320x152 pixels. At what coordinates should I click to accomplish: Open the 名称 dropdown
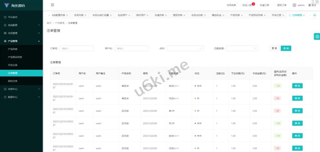(x=185, y=48)
